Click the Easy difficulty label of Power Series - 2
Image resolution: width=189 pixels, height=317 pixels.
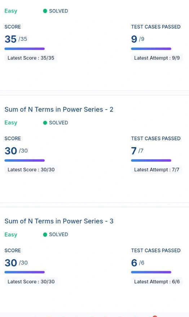point(11,123)
